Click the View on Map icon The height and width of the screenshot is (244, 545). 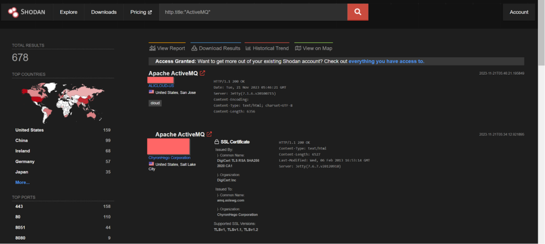coord(298,48)
